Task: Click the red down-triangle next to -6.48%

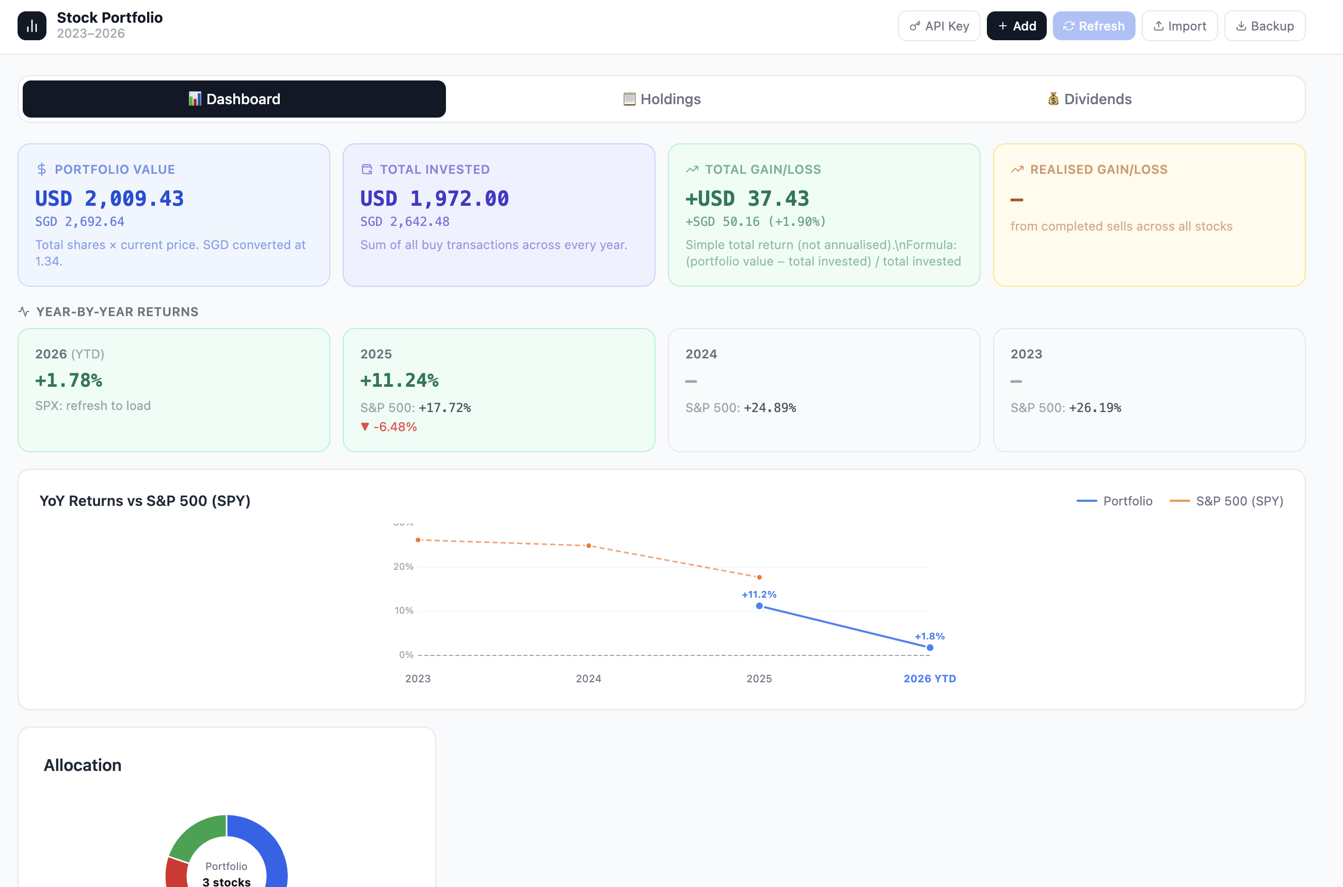Action: (x=364, y=427)
